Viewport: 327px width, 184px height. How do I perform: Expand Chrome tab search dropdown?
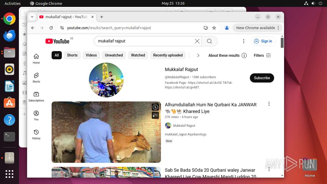click(x=32, y=17)
